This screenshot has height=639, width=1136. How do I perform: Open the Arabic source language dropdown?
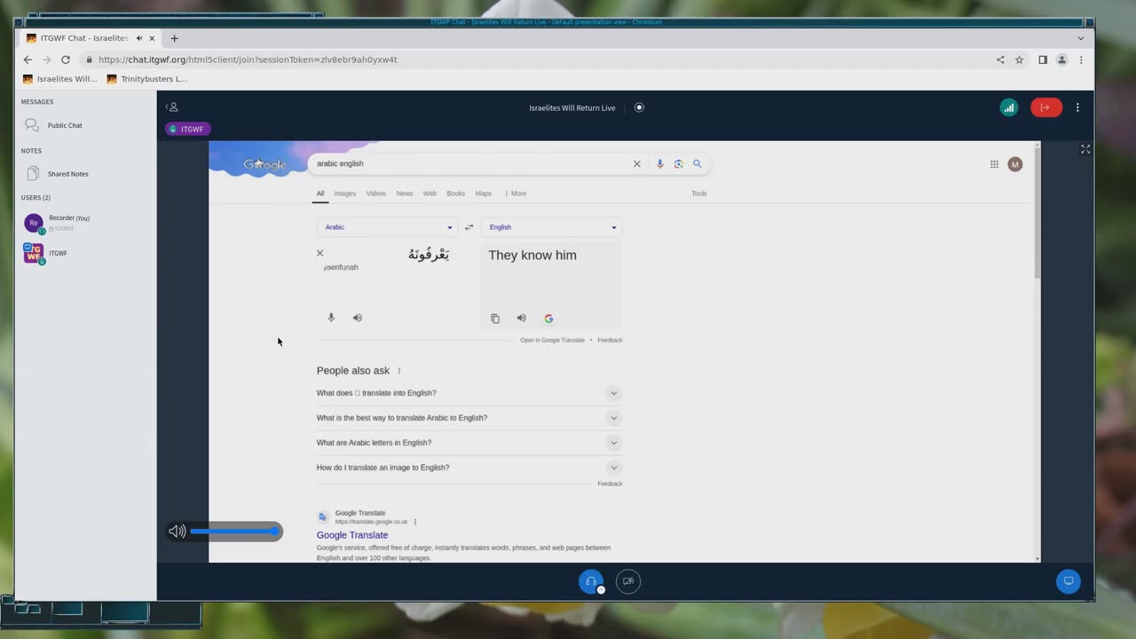[x=388, y=227]
